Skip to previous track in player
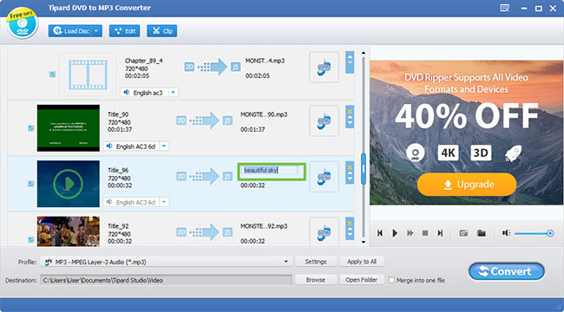This screenshot has height=312, width=564. click(x=380, y=233)
